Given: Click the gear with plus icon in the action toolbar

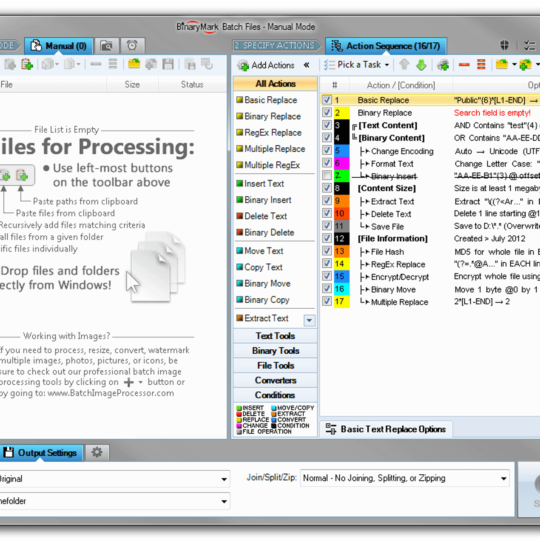Looking at the screenshot, I should pyautogui.click(x=443, y=65).
